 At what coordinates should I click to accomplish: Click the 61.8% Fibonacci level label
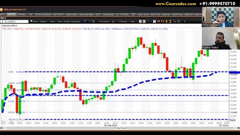point(11,101)
